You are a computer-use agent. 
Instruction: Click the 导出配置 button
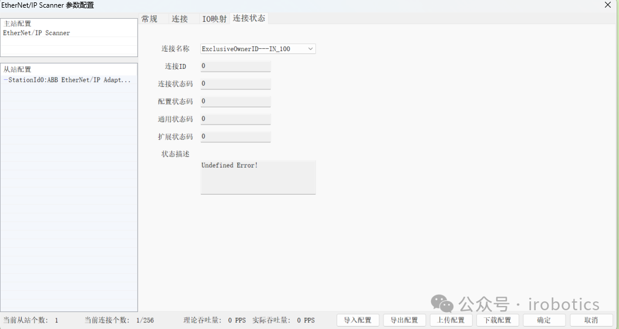(x=405, y=320)
